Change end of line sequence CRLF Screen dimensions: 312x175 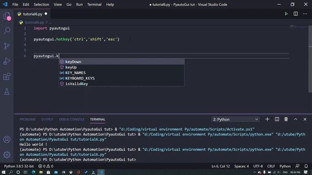pos(271,166)
